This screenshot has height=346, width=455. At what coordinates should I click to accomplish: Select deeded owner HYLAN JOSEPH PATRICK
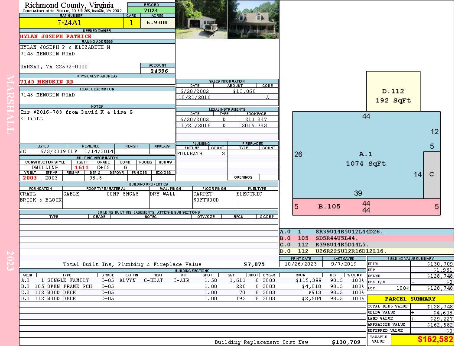[x=56, y=36]
